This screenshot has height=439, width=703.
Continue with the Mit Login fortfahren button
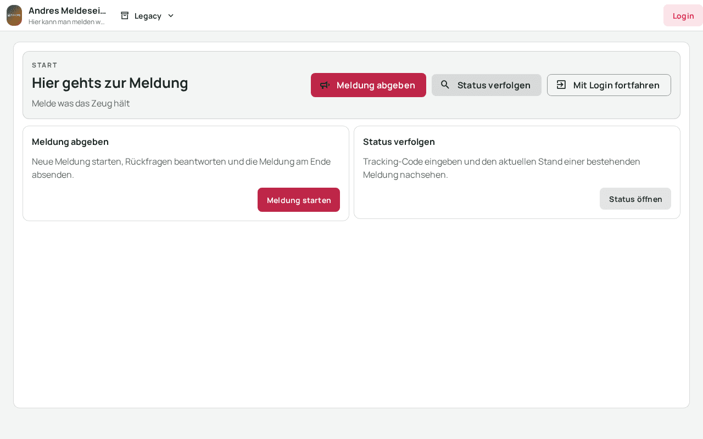pyautogui.click(x=609, y=85)
